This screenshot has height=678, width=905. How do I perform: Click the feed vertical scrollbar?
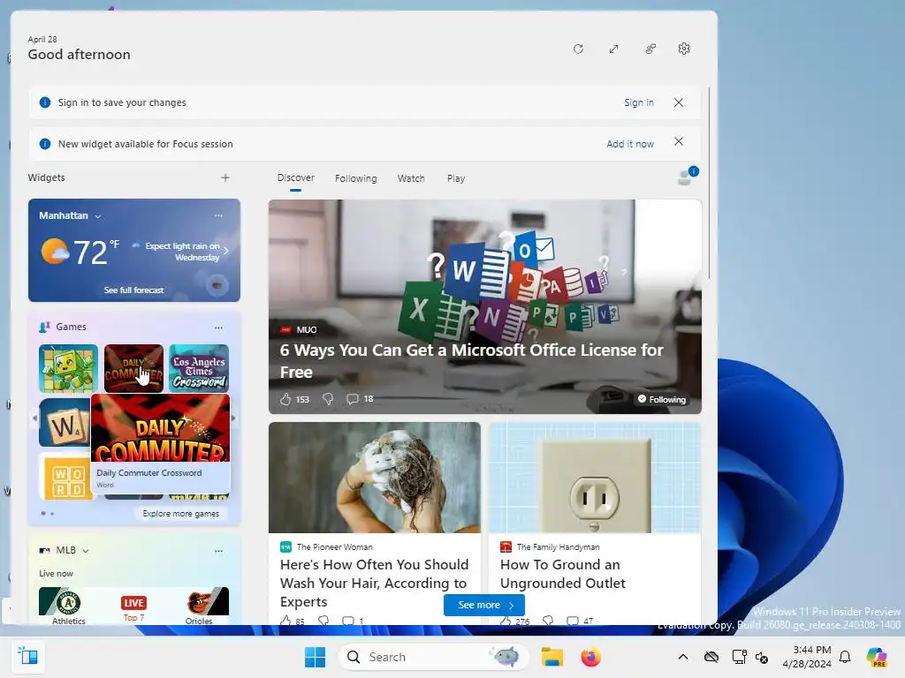[x=710, y=184]
